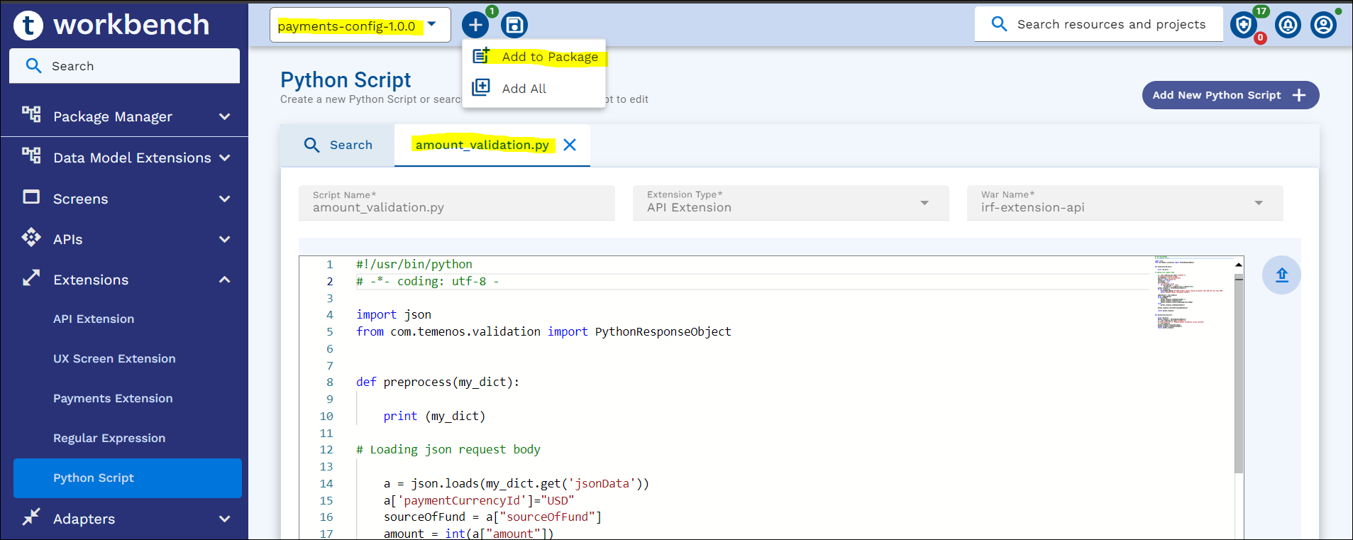Screen dimensions: 1353x540
Task: Close the amount_validation.py tab
Action: tap(569, 145)
